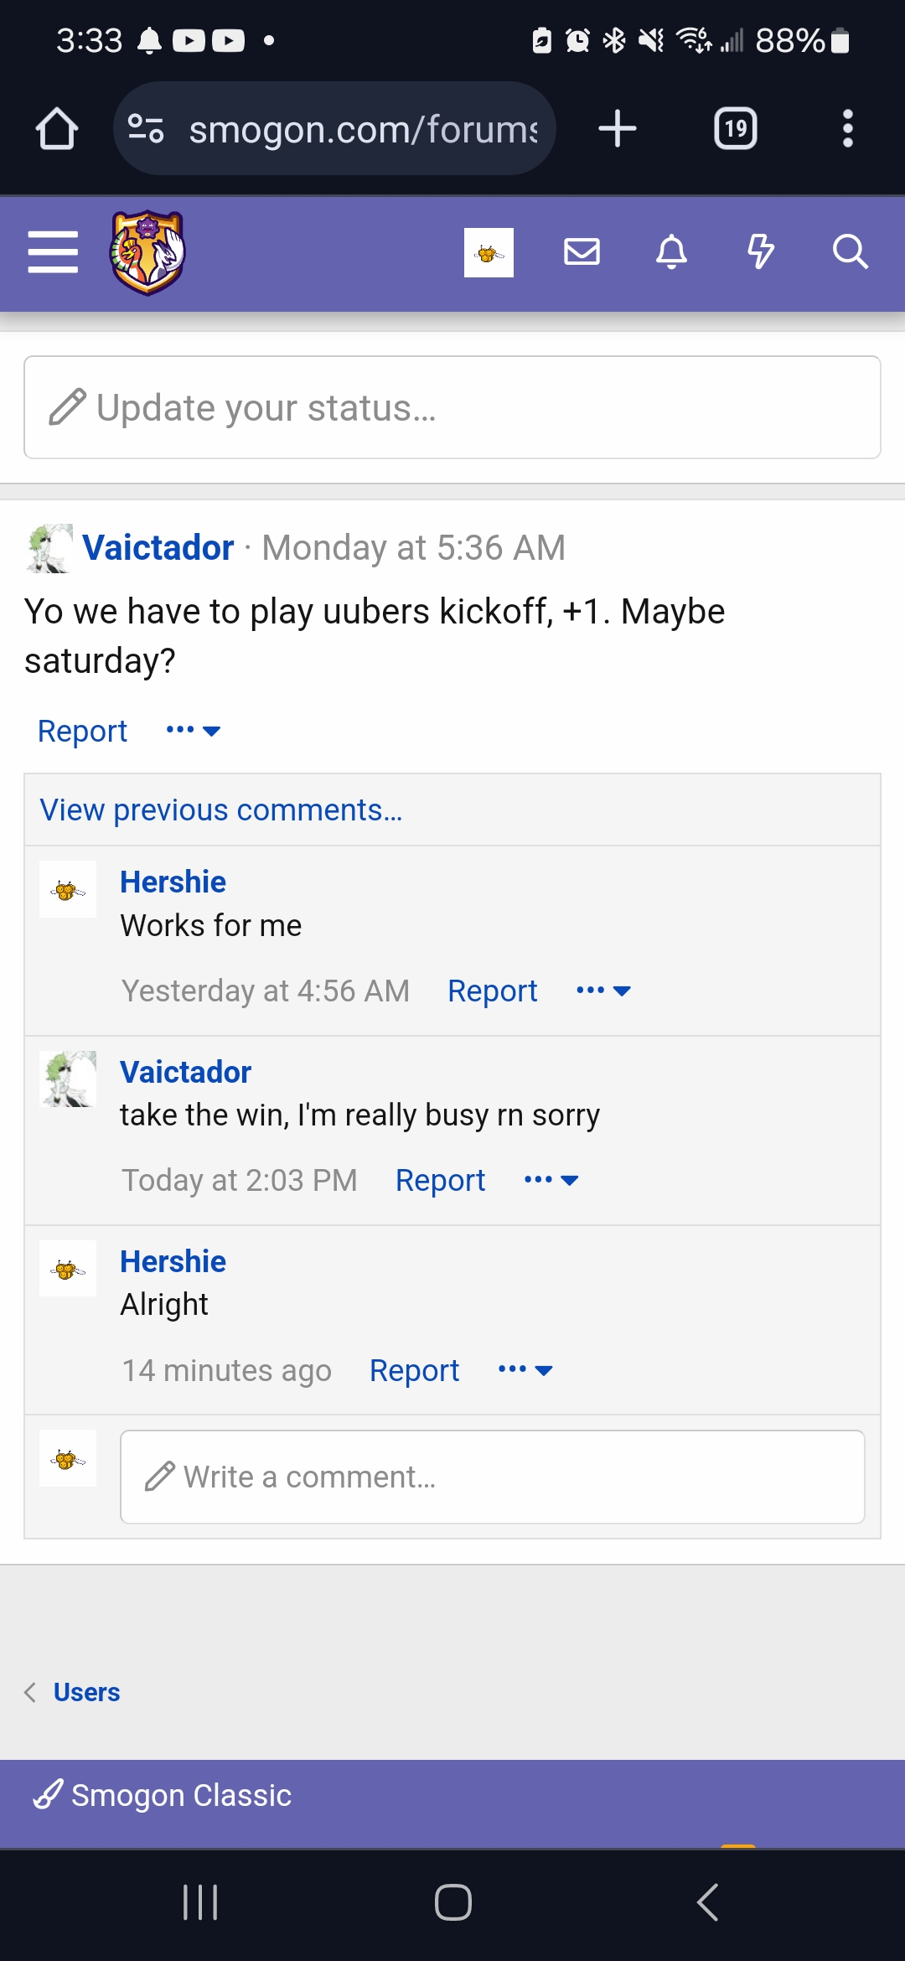Expand options for Hershie's "Alright" comment
The width and height of the screenshot is (905, 1961).
click(x=525, y=1370)
